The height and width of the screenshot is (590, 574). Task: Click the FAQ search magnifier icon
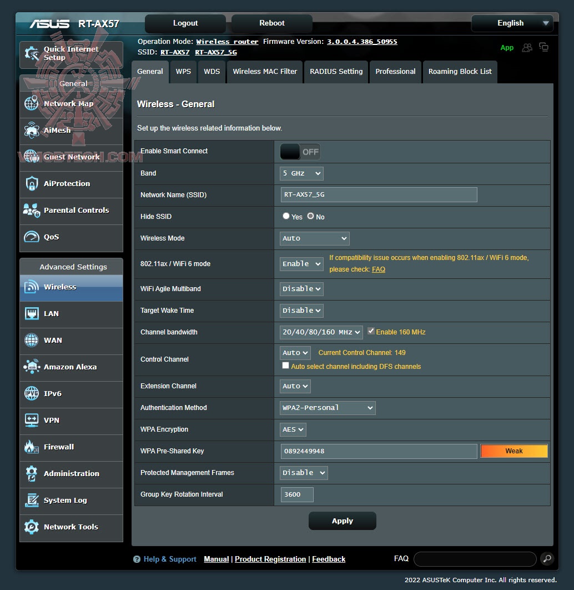click(547, 559)
